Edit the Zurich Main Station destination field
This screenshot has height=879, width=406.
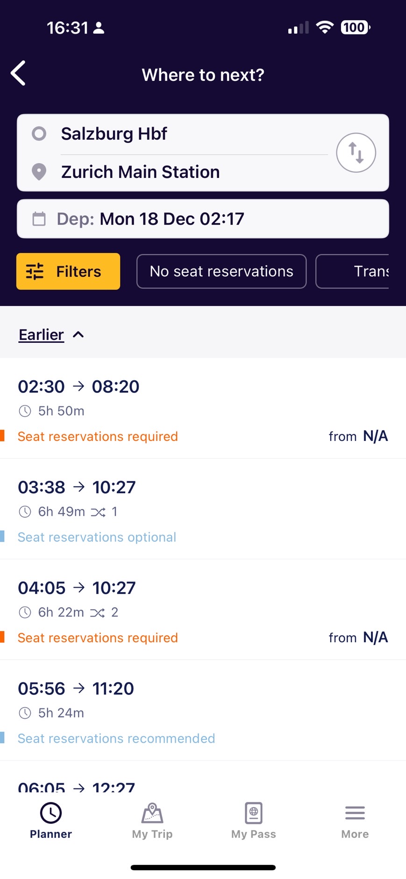click(x=194, y=172)
